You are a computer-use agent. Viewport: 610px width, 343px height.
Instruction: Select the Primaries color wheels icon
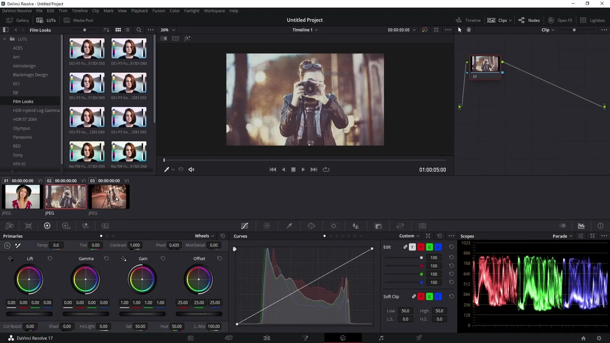(47, 226)
